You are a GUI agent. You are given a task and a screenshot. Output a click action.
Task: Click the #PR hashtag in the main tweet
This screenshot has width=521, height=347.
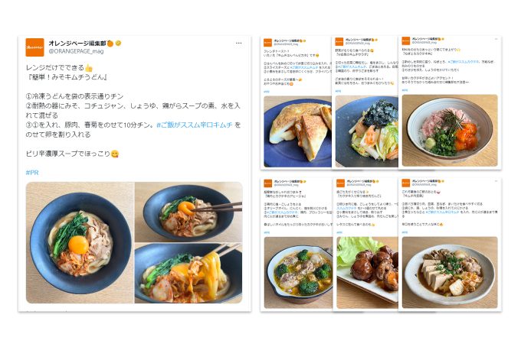(32, 172)
